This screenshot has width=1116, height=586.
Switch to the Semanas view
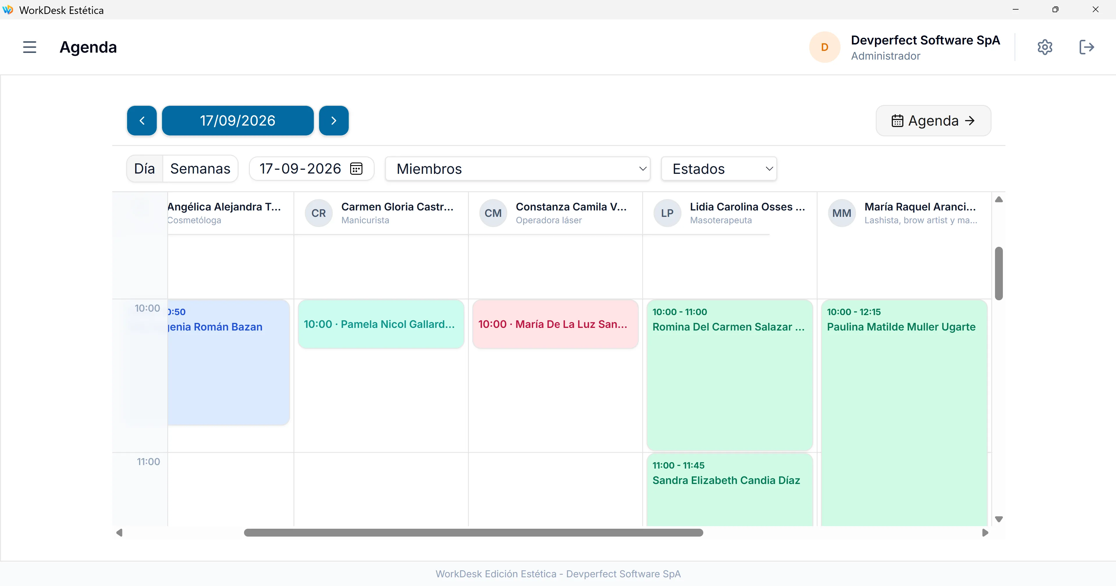tap(200, 169)
